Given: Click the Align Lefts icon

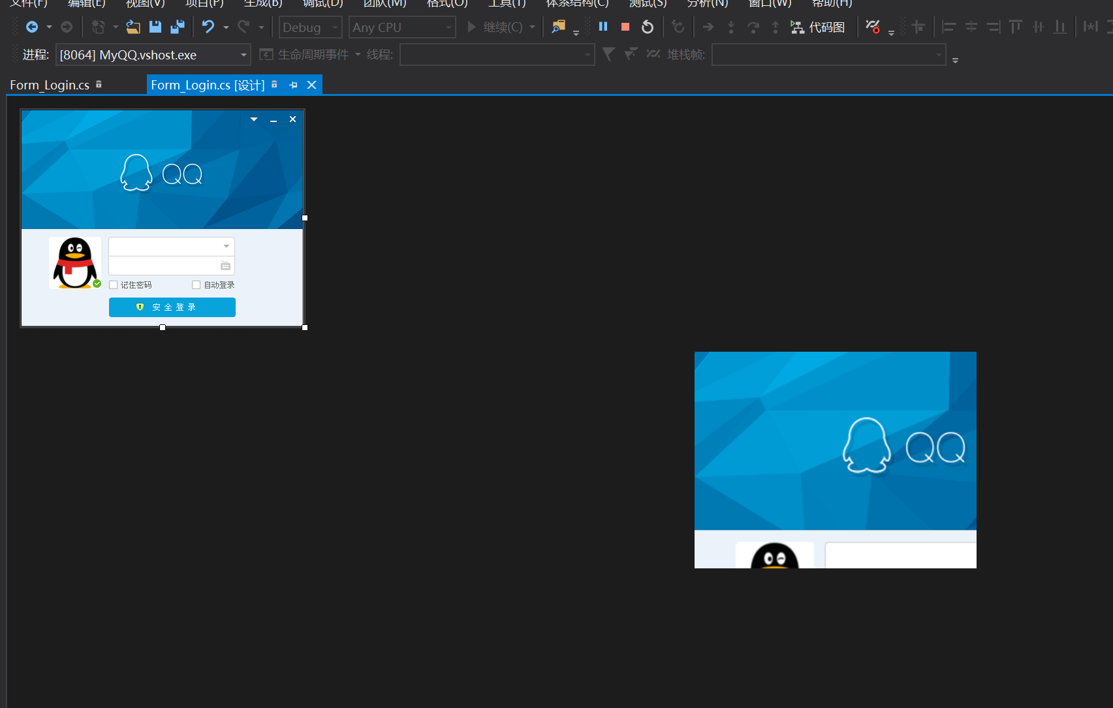Looking at the screenshot, I should (949, 27).
